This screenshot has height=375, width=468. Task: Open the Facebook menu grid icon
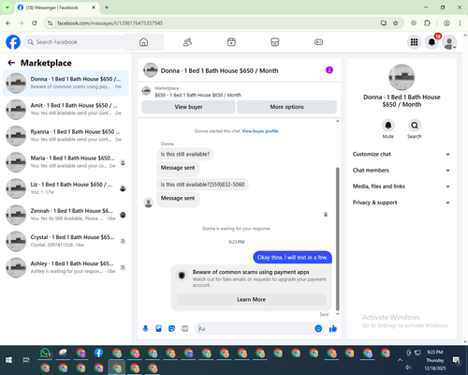[414, 42]
